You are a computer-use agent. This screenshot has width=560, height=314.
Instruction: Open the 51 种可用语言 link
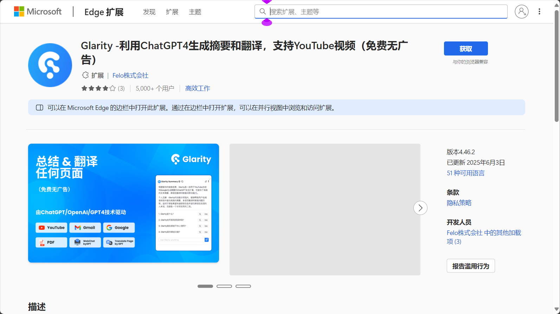[466, 173]
